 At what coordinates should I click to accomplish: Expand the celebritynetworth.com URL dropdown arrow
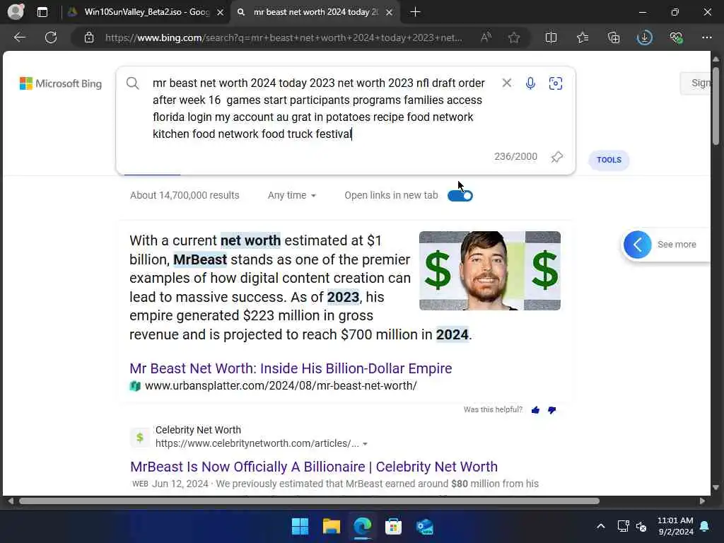coord(365,444)
